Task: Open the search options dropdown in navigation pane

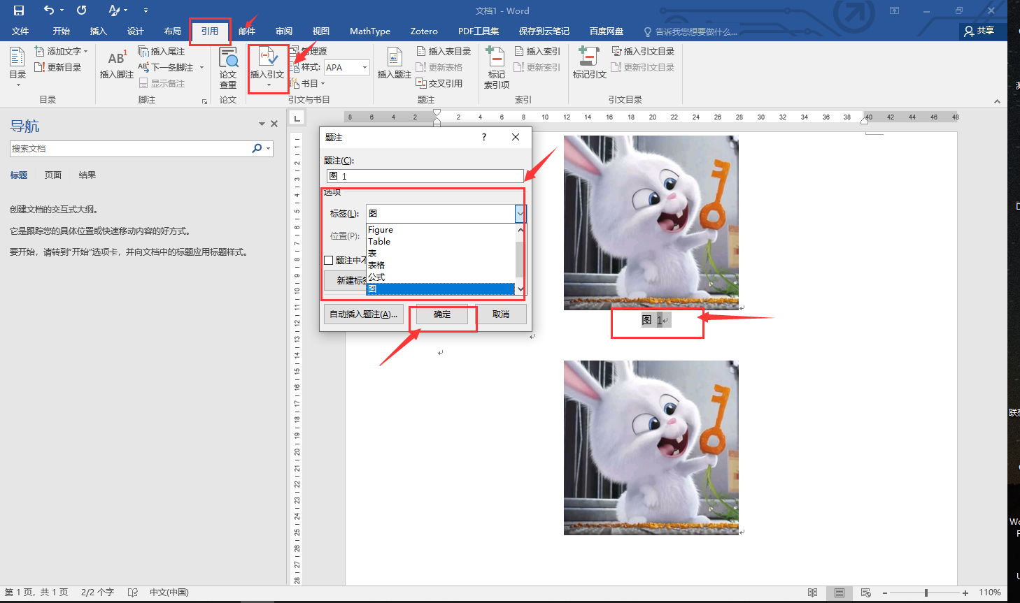Action: click(x=268, y=149)
